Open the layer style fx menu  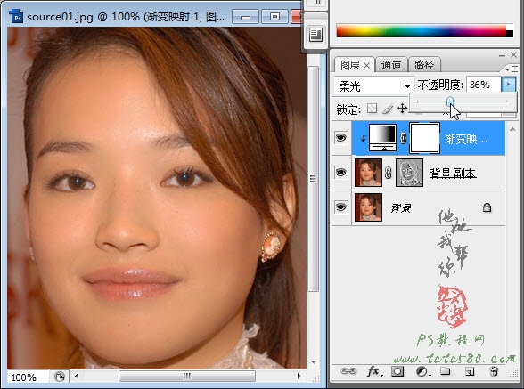tap(373, 371)
